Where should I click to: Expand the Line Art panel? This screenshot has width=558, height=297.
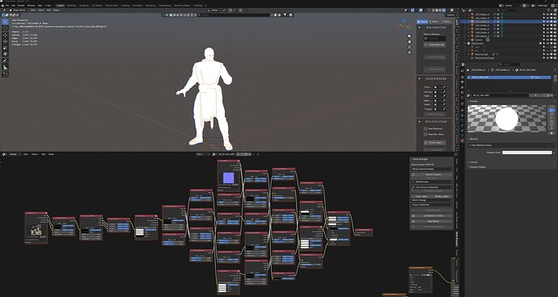pos(473,162)
